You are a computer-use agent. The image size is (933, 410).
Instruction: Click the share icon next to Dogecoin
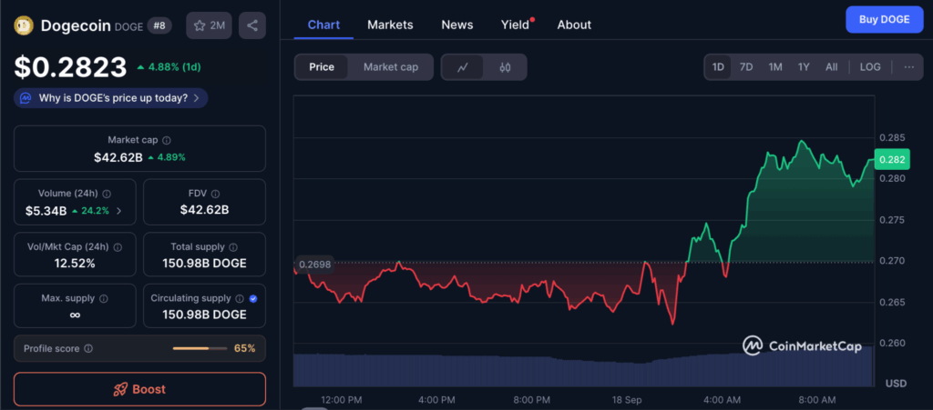pyautogui.click(x=252, y=25)
